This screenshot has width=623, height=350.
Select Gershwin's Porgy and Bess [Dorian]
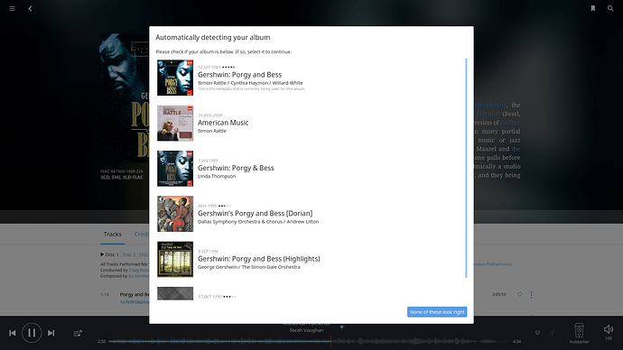point(311,214)
